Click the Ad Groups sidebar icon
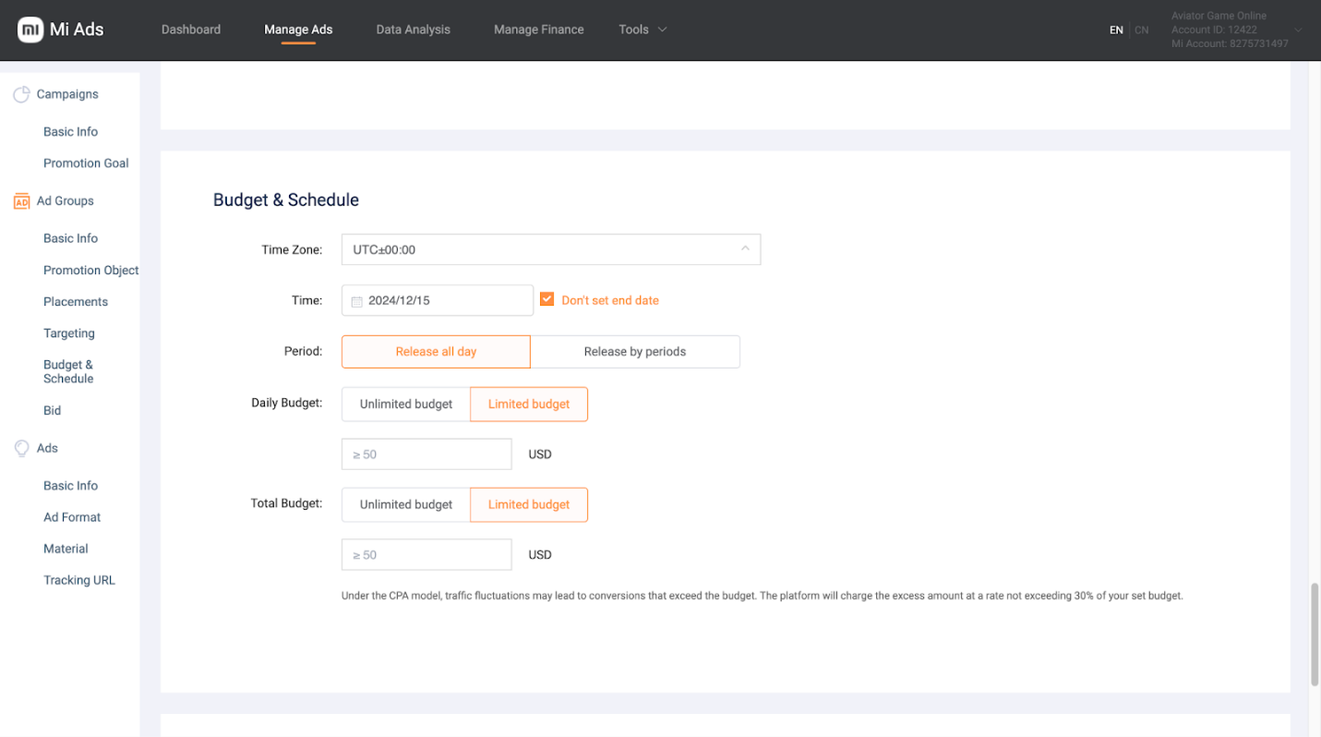 (x=21, y=201)
